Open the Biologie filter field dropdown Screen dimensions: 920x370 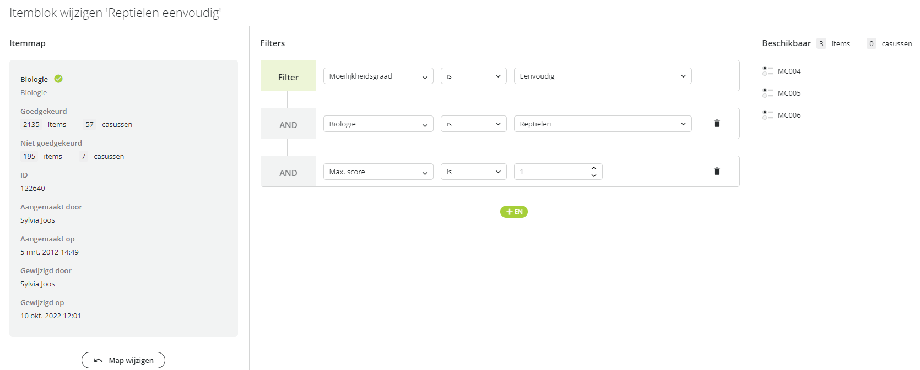(x=378, y=124)
